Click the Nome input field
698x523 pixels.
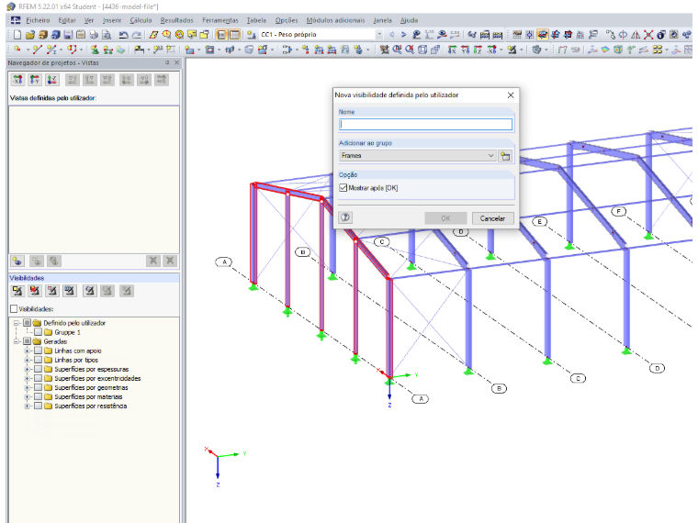point(425,125)
